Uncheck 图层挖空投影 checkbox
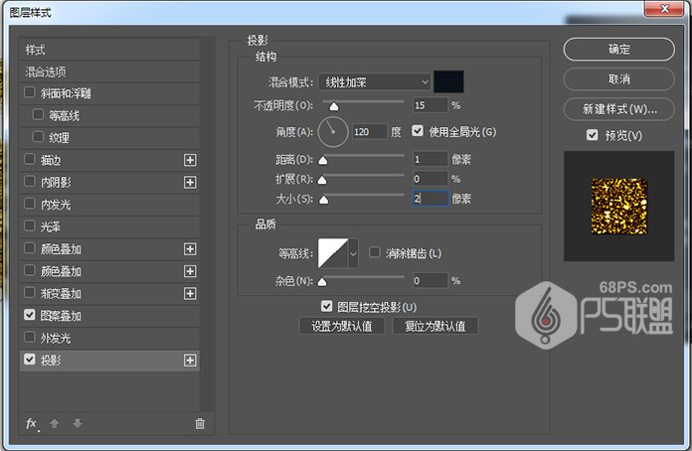 tap(326, 306)
